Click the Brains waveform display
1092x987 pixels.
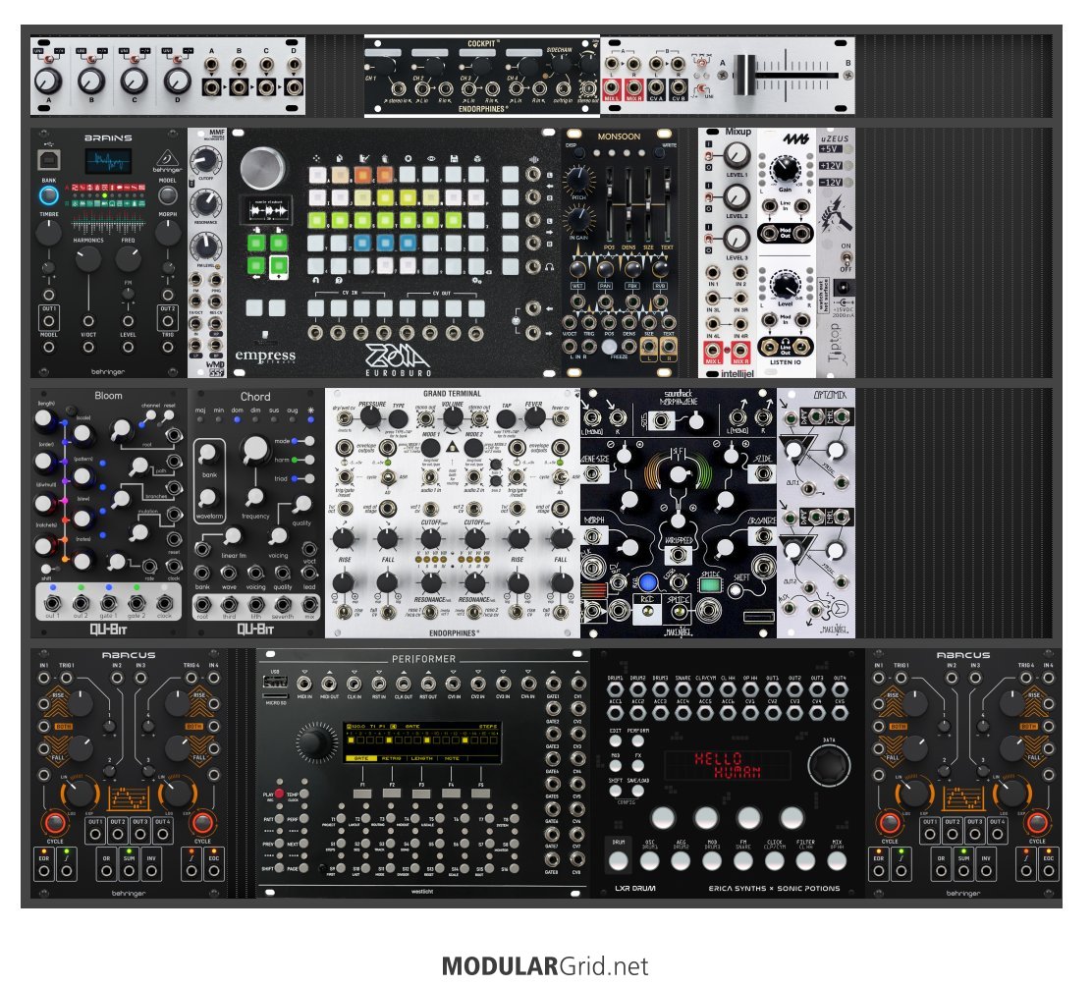tap(108, 161)
